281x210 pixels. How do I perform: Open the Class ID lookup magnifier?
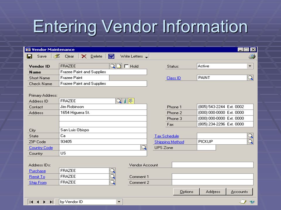pos(250,78)
